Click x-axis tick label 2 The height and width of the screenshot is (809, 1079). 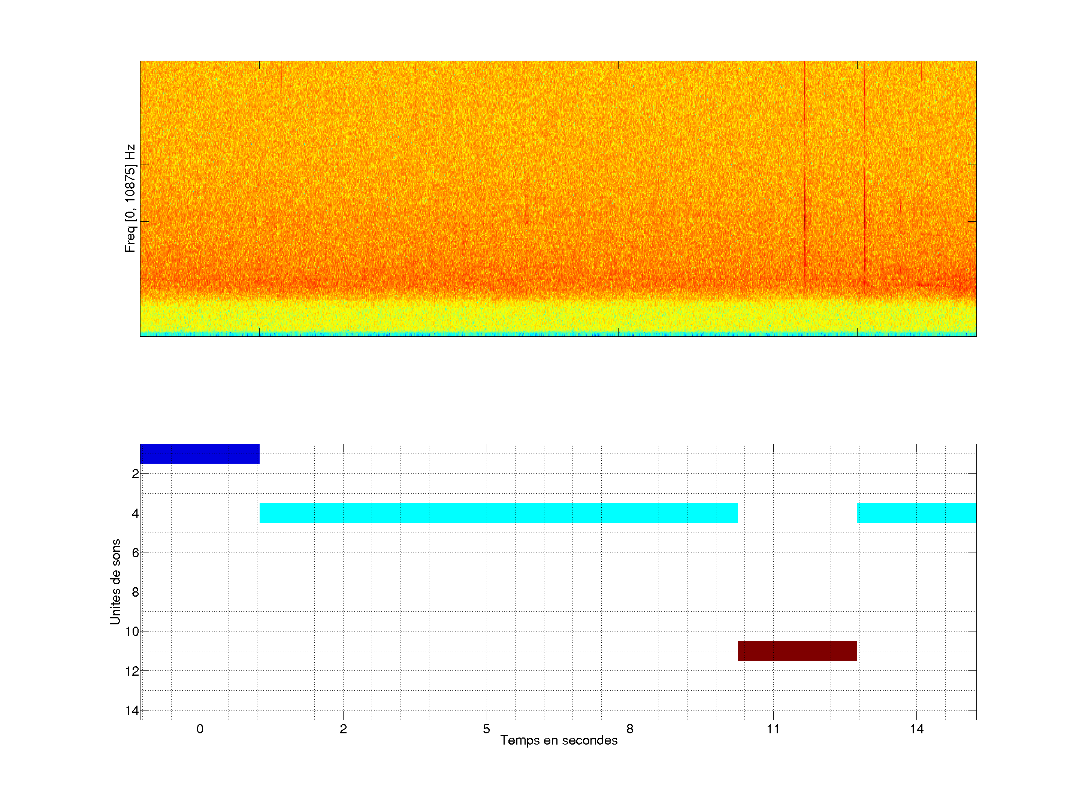point(343,729)
